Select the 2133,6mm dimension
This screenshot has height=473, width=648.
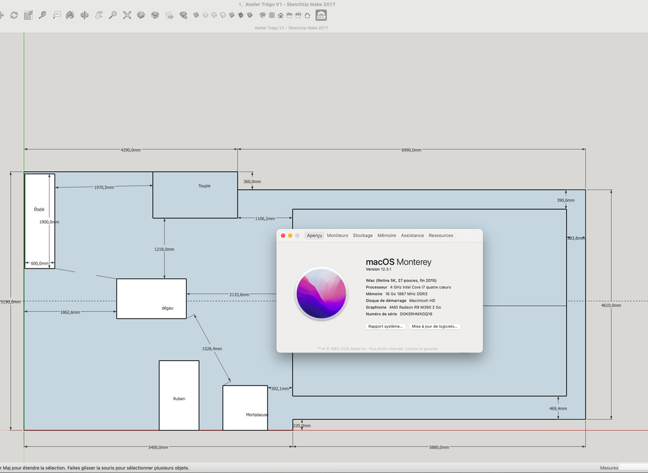tap(239, 294)
